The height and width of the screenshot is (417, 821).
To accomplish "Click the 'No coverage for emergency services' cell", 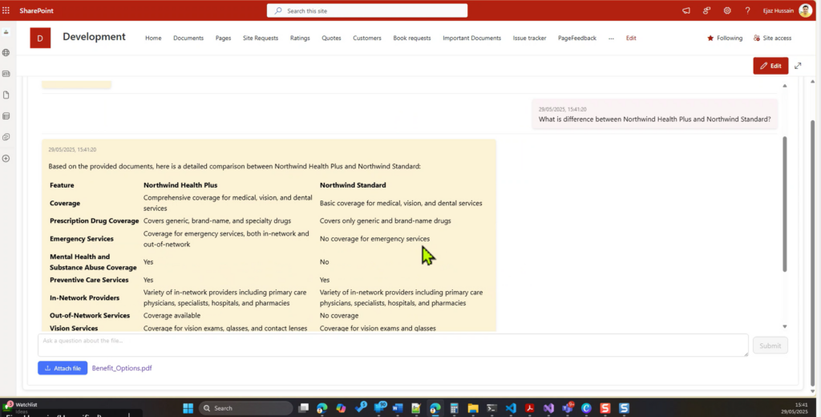I will pos(375,239).
